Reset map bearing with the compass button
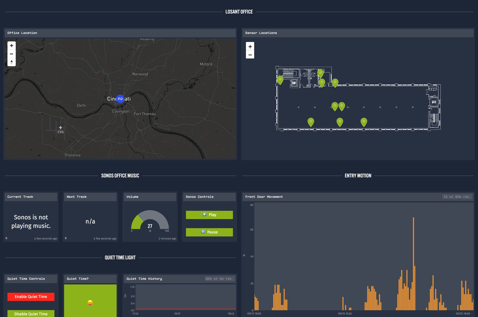The height and width of the screenshot is (317, 478). [x=11, y=62]
